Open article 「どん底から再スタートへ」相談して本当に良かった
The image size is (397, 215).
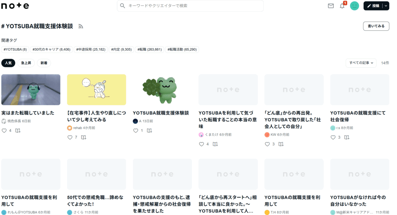point(228,204)
